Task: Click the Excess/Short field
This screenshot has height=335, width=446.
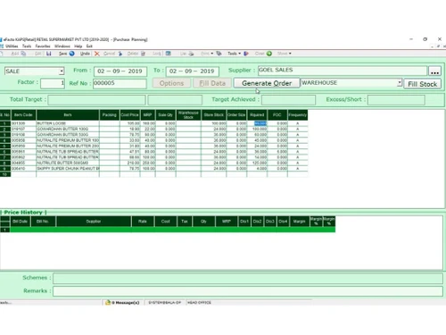Action: [396, 100]
